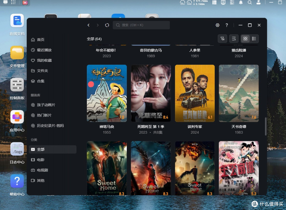Open 最近播放 in sidebar
The width and height of the screenshot is (286, 210).
[x=52, y=50]
